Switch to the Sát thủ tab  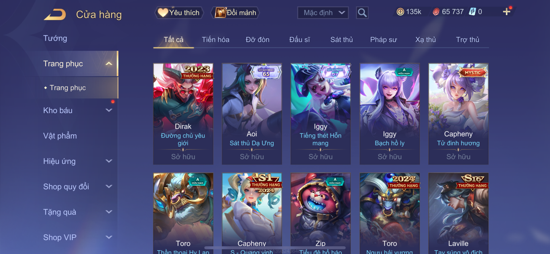pyautogui.click(x=341, y=40)
